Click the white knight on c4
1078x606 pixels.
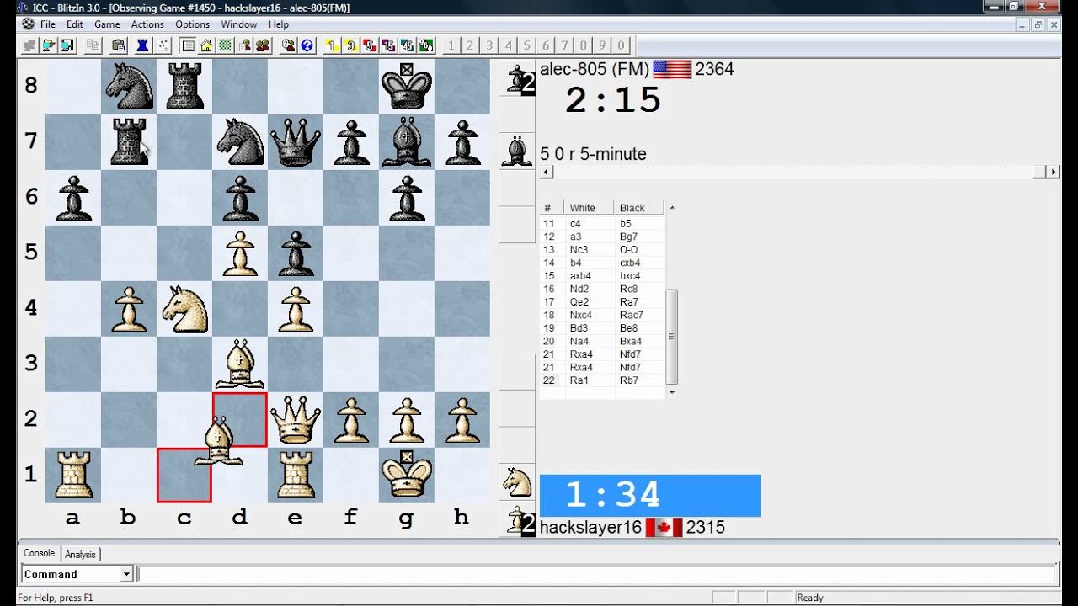[x=184, y=308]
